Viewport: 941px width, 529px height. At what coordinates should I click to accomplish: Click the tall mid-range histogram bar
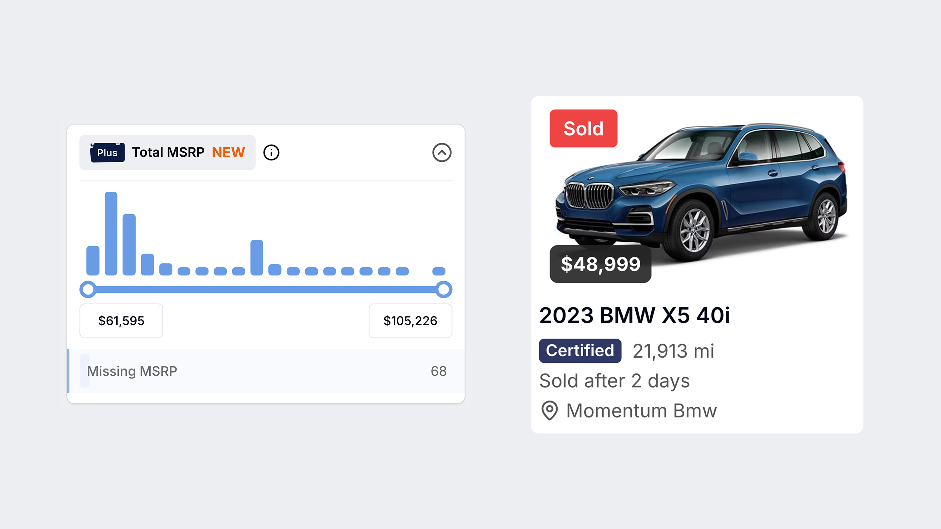tap(257, 257)
